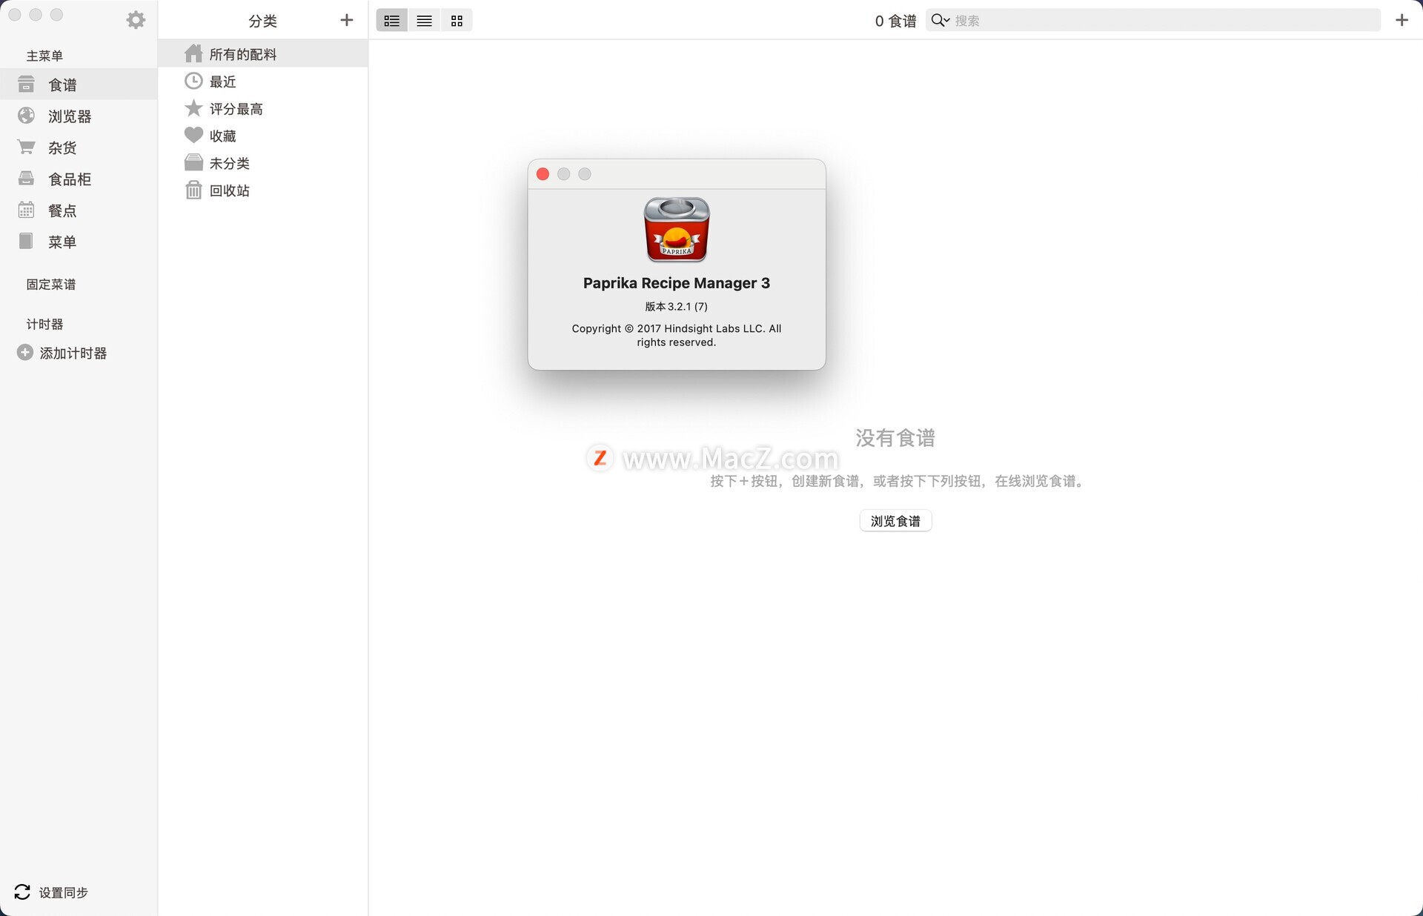This screenshot has width=1423, height=916.
Task: Add a new category with plus button
Action: coord(346,20)
